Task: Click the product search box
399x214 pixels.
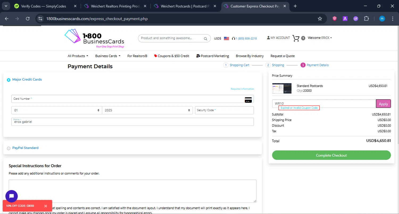Action: click(x=174, y=38)
